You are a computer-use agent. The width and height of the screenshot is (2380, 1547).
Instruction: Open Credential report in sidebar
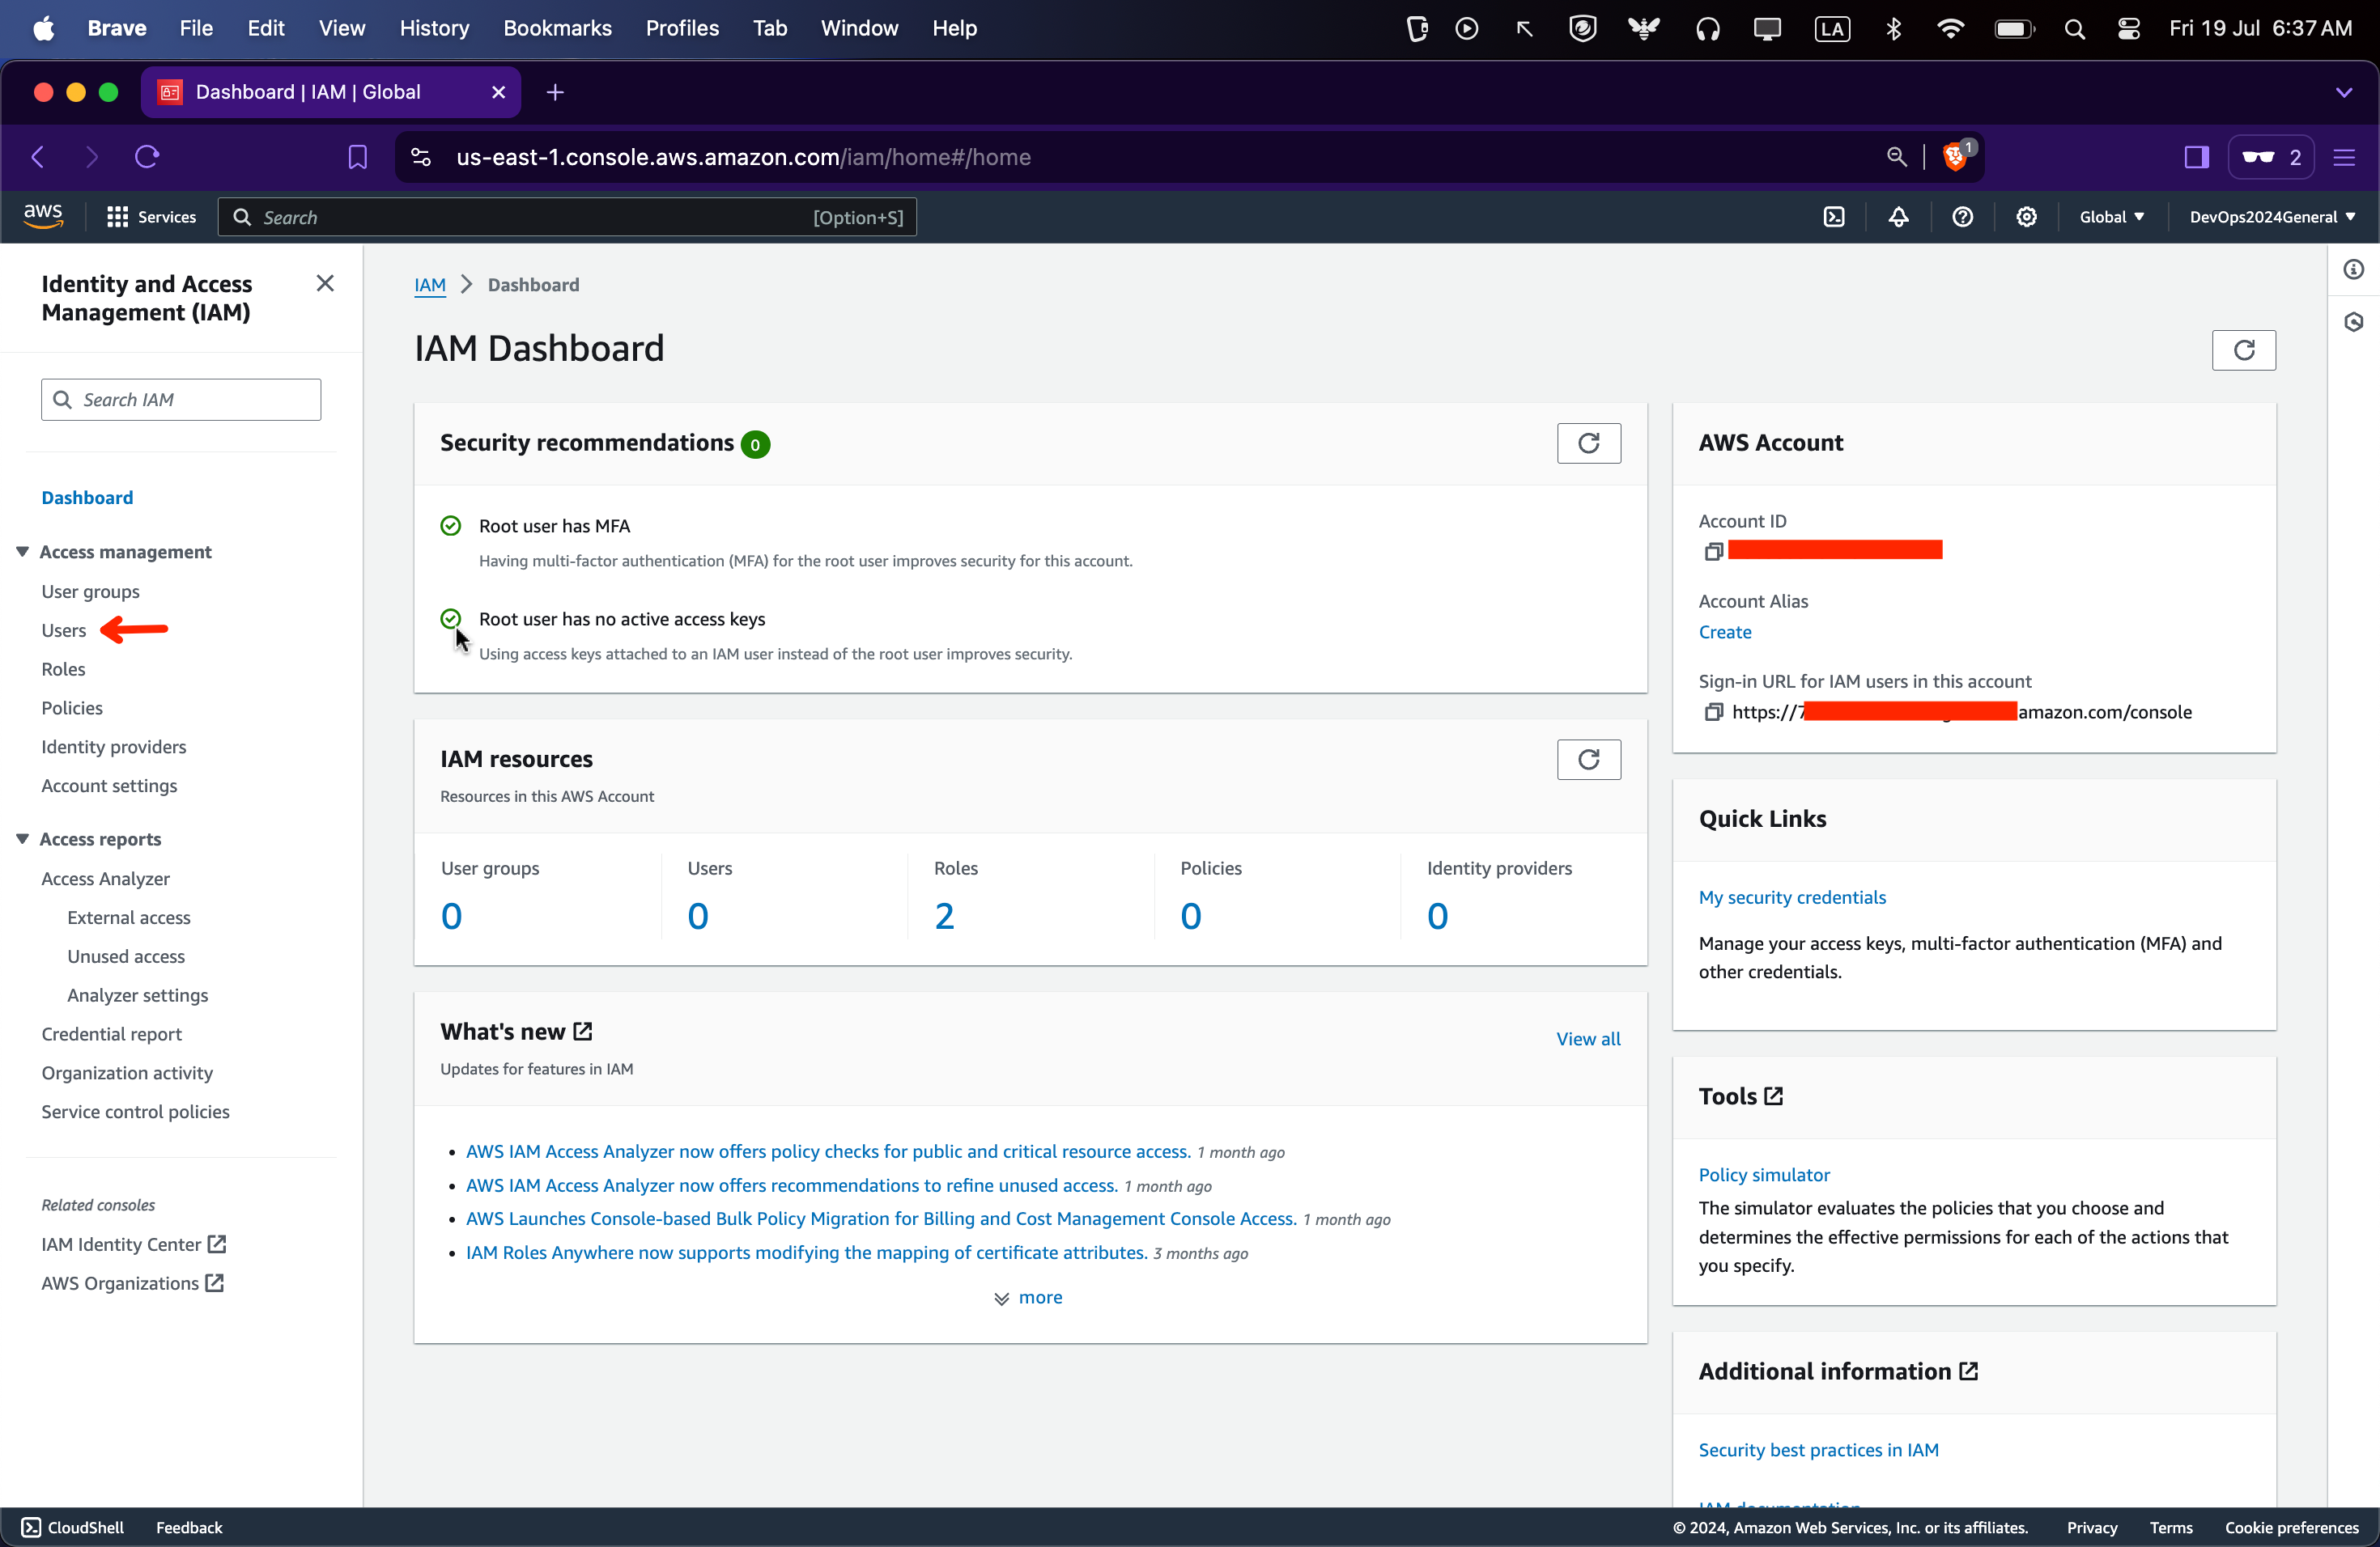tap(111, 1034)
